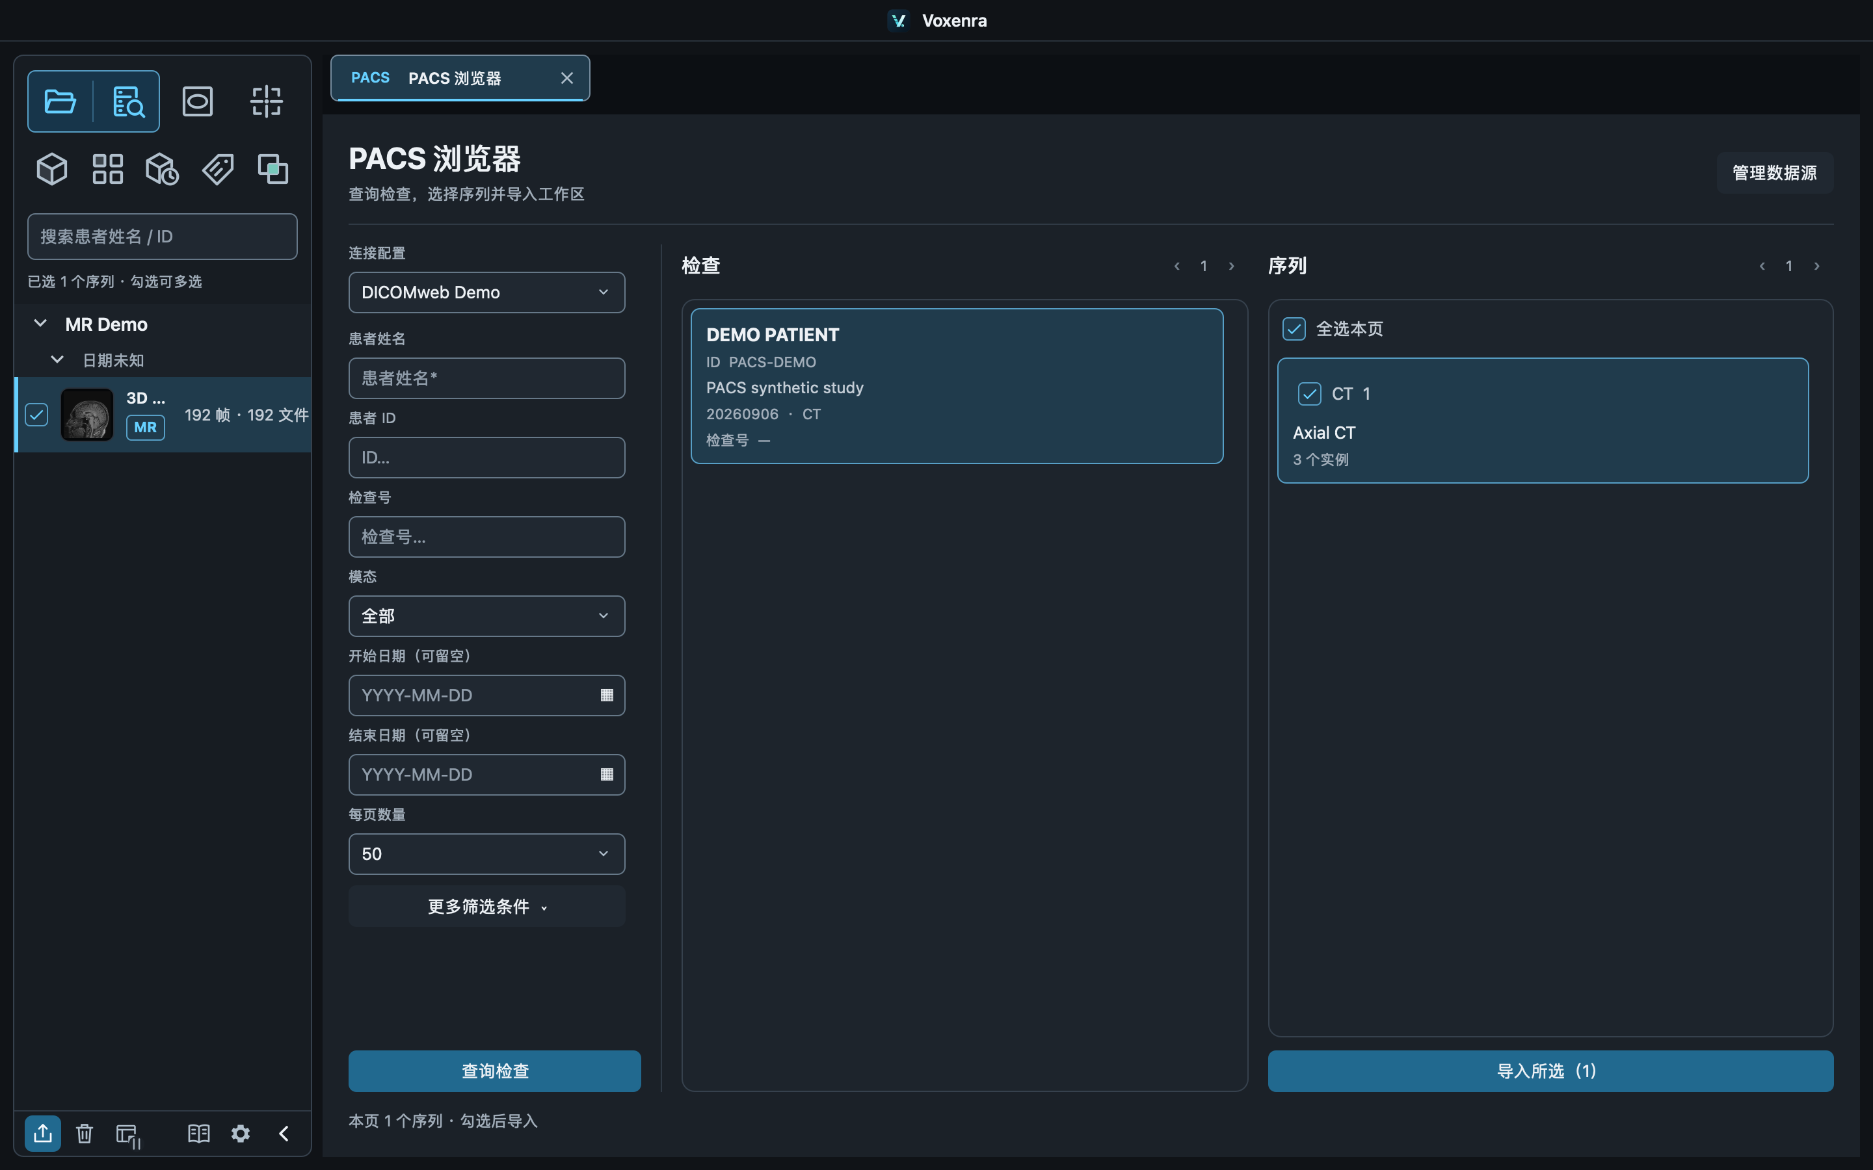Open the 连接配置 DICOMweb Demo dropdown

pyautogui.click(x=487, y=292)
